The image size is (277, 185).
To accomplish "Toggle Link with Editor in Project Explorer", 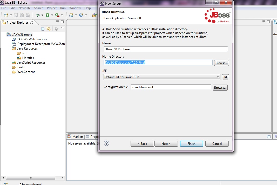I will (x=49, y=29).
